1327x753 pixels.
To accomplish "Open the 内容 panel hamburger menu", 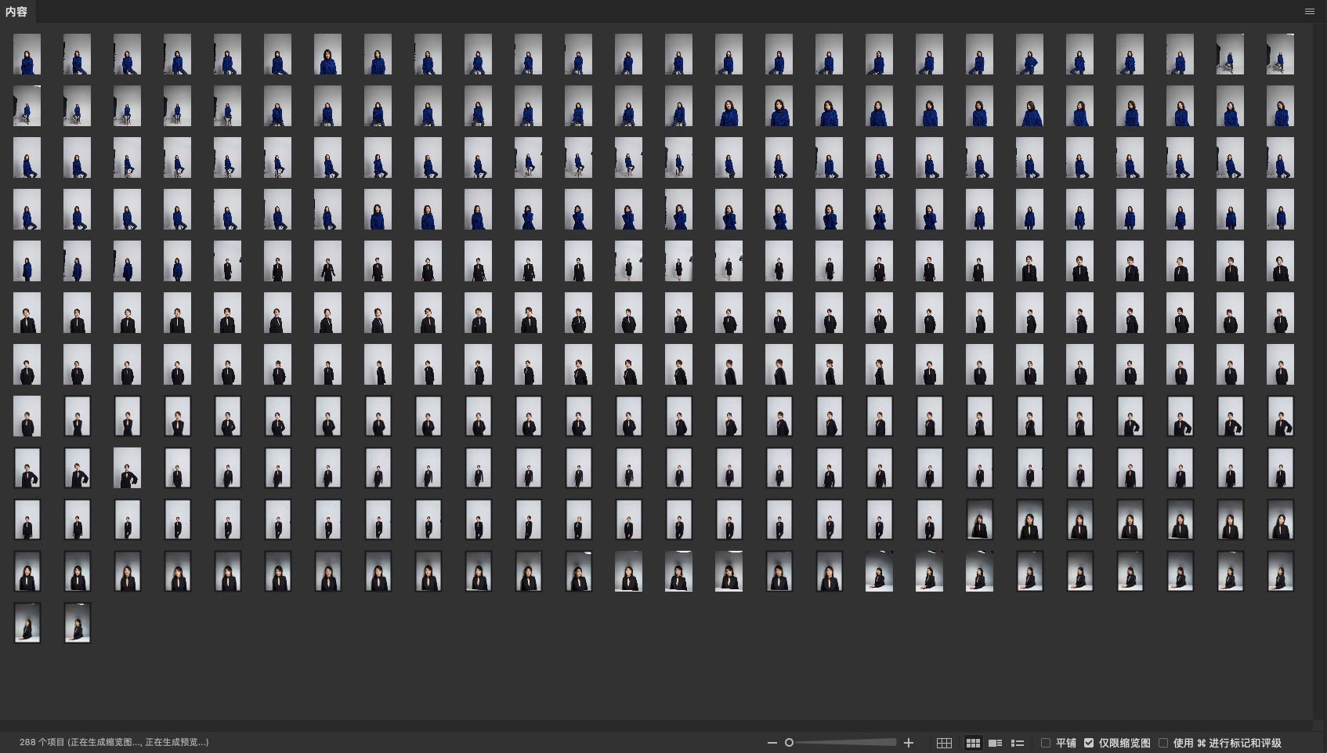I will pos(1309,12).
